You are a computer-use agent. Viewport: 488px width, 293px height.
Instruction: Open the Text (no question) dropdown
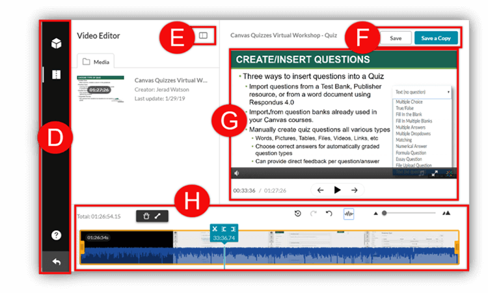pos(422,92)
